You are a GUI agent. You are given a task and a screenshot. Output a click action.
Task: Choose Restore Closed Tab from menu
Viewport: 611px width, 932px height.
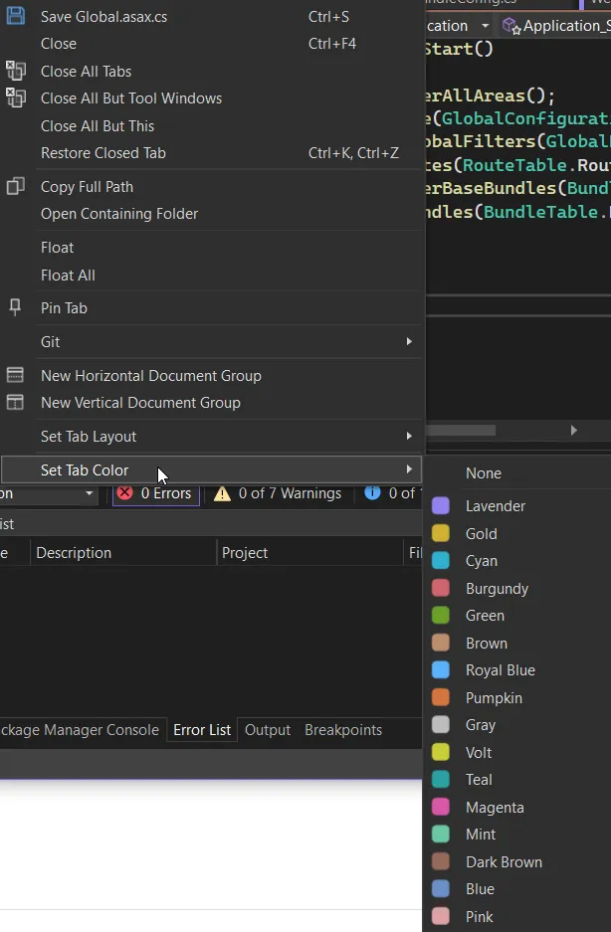[103, 153]
